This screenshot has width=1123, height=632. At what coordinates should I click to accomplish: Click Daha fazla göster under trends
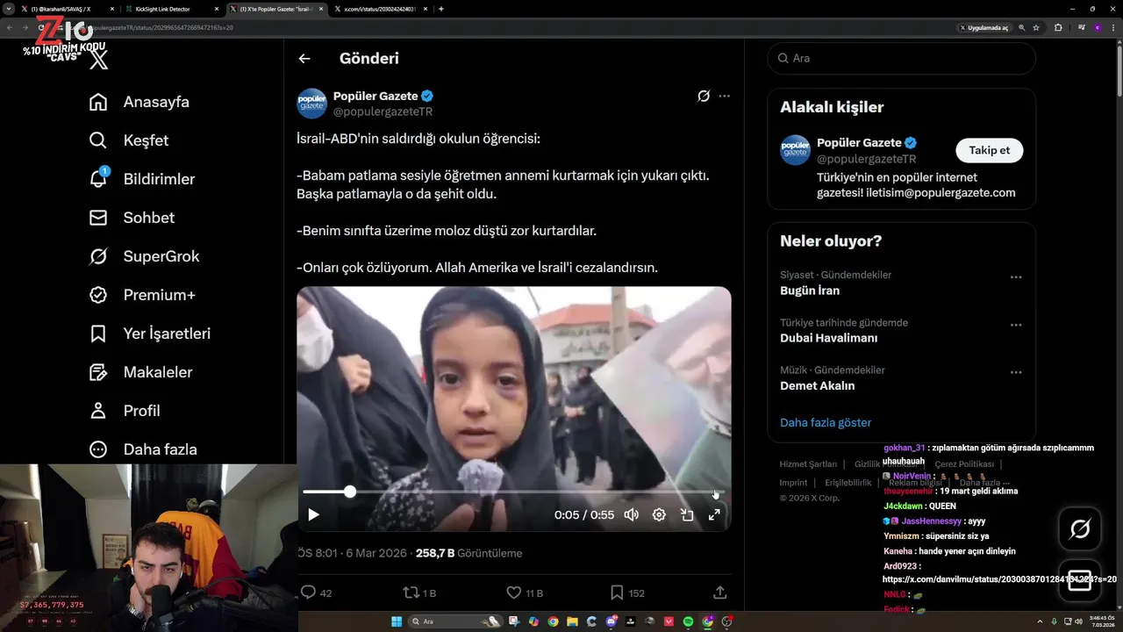(826, 422)
